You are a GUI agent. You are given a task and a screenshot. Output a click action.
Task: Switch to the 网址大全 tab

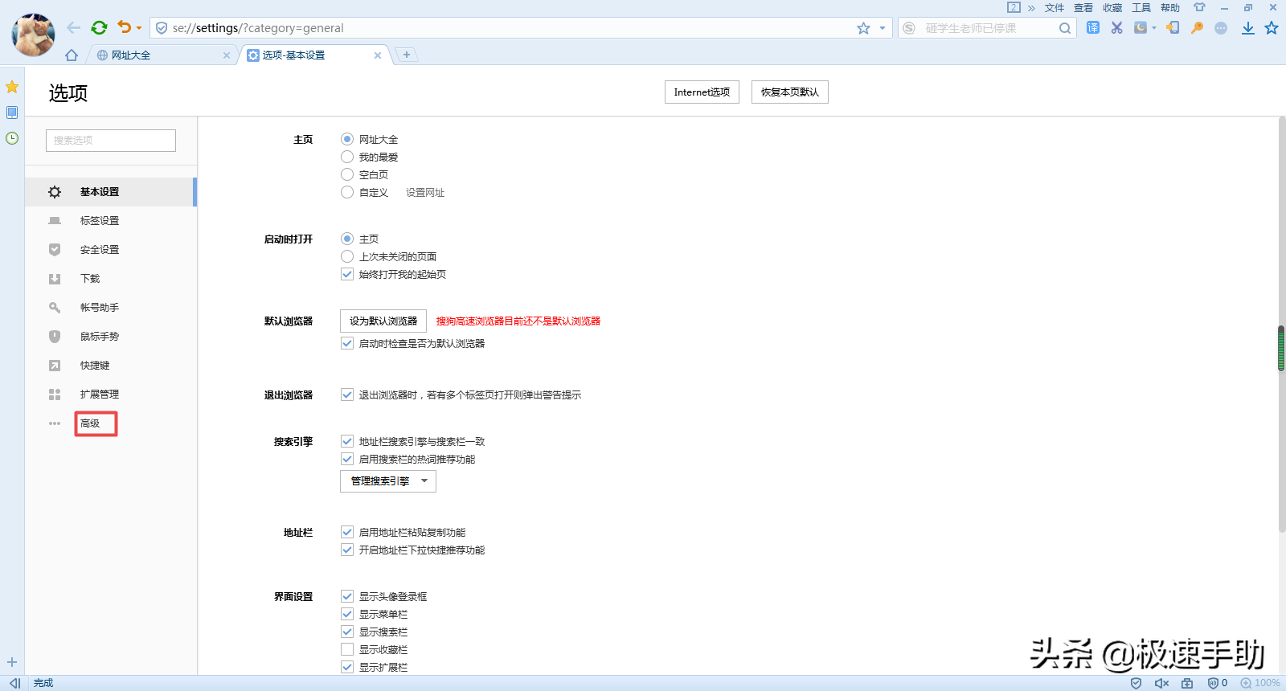pyautogui.click(x=153, y=55)
